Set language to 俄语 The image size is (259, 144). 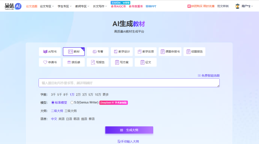[x=84, y=119]
